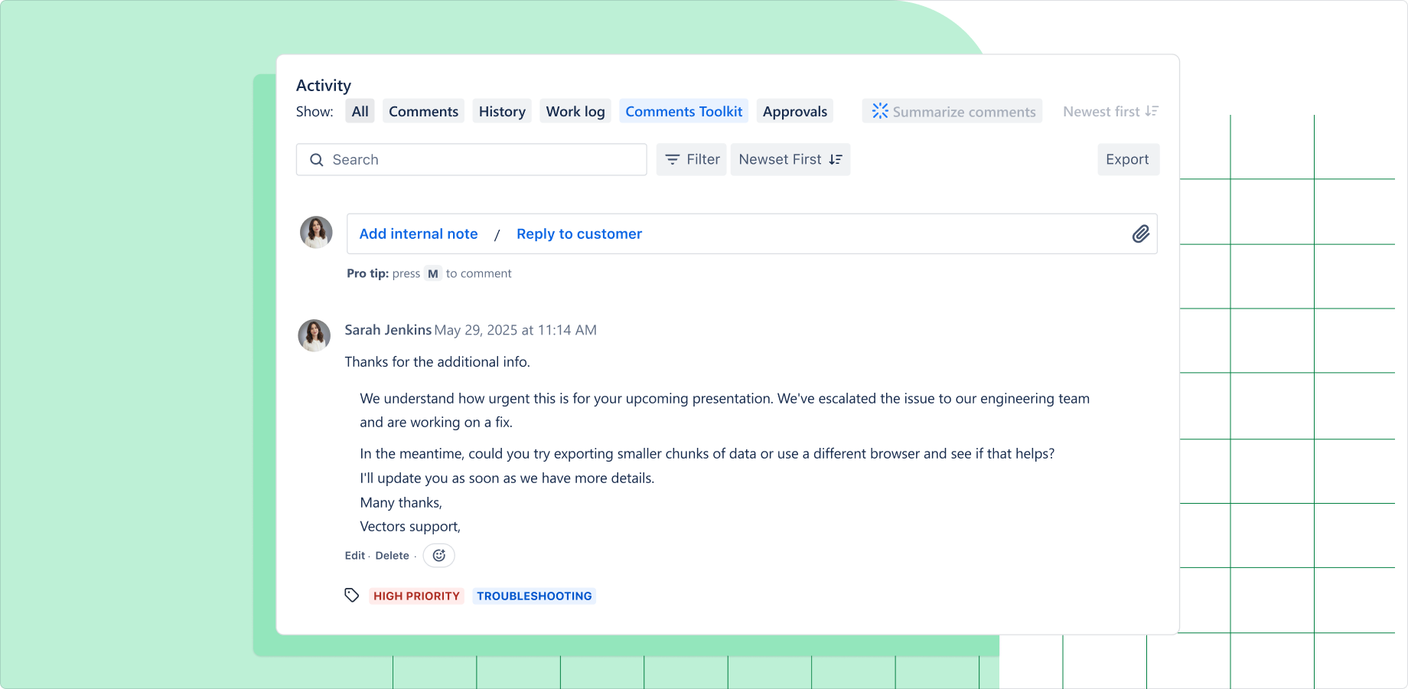The width and height of the screenshot is (1408, 689).
Task: Click the tag icon next to labels
Action: pyautogui.click(x=352, y=595)
